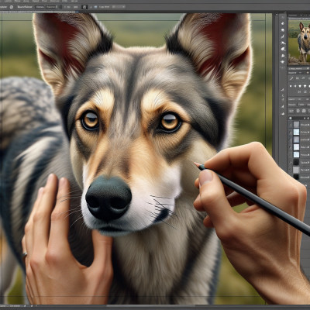The height and width of the screenshot is (310, 310).
Task: Select the light blue layer thumbnail
Action: point(296,132)
